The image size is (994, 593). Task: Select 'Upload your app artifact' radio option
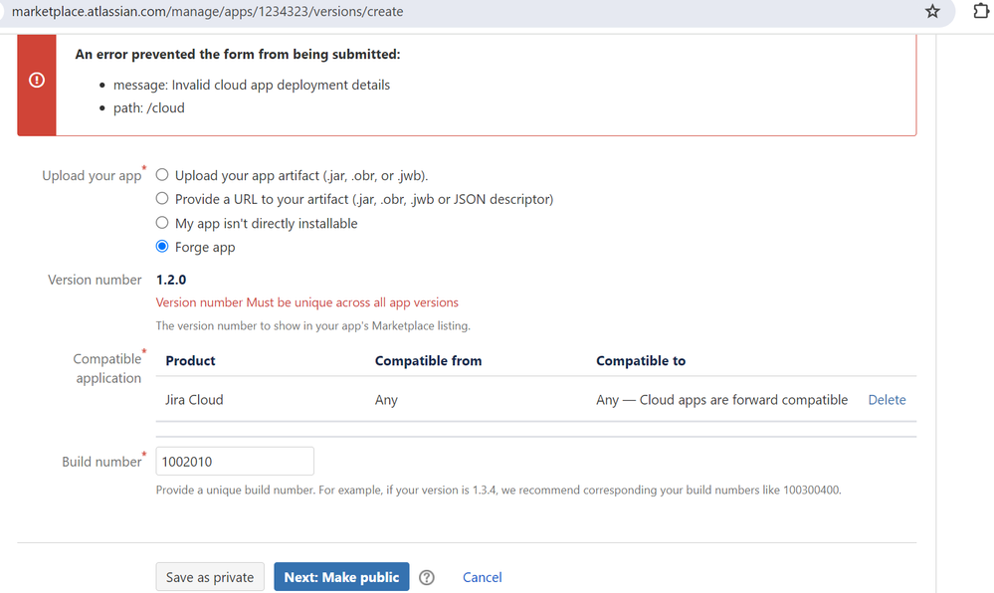pos(162,174)
